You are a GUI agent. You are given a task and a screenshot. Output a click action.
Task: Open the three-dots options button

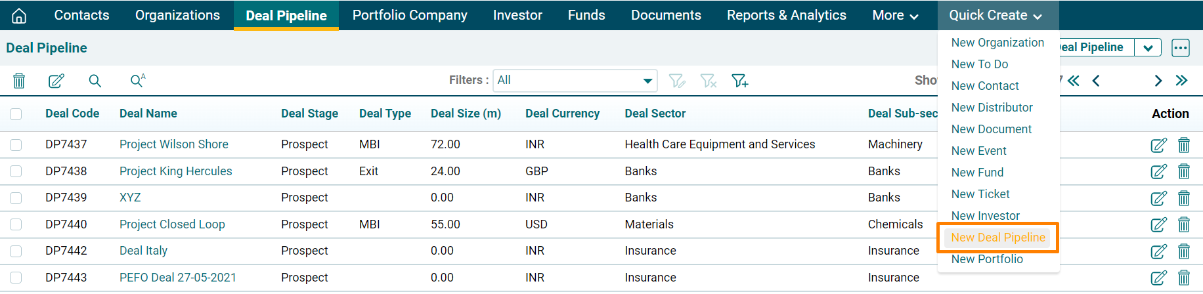click(x=1181, y=48)
